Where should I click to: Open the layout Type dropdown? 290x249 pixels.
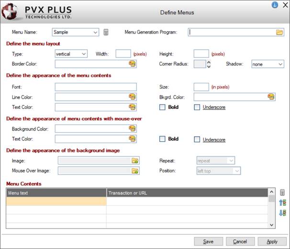click(84, 54)
